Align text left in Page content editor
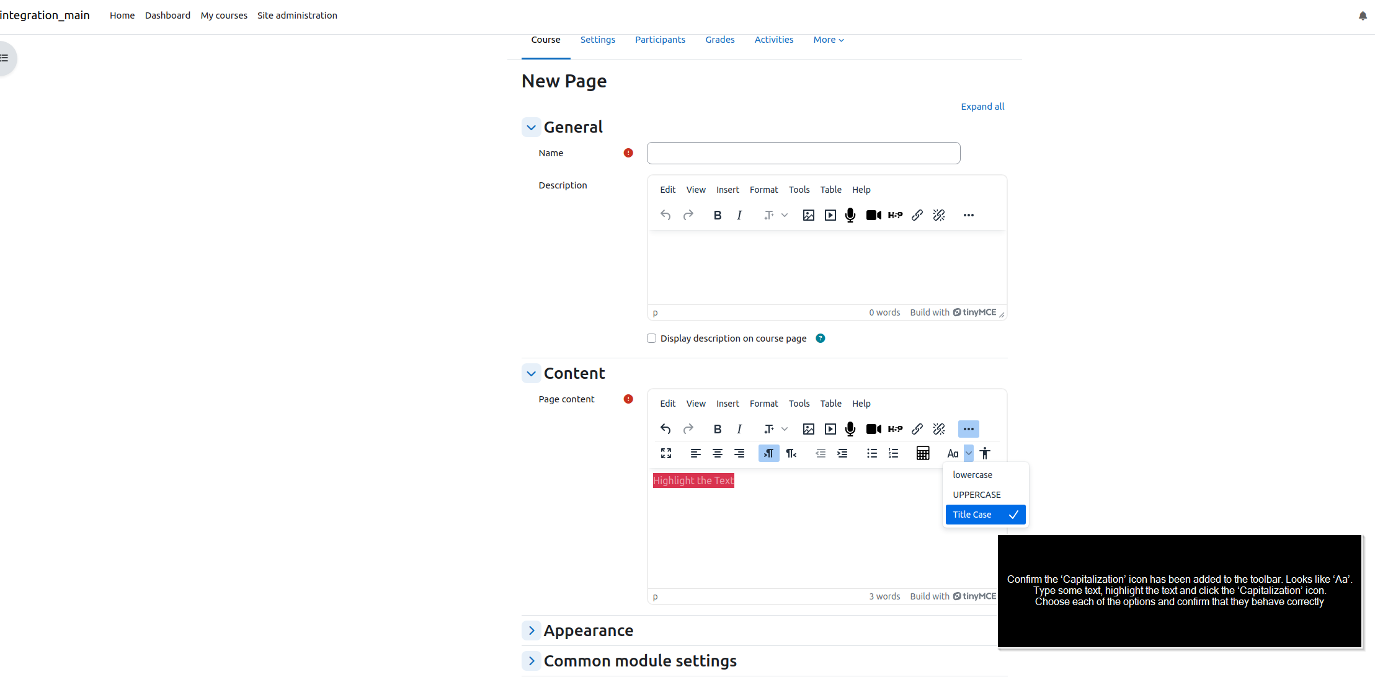 point(696,453)
